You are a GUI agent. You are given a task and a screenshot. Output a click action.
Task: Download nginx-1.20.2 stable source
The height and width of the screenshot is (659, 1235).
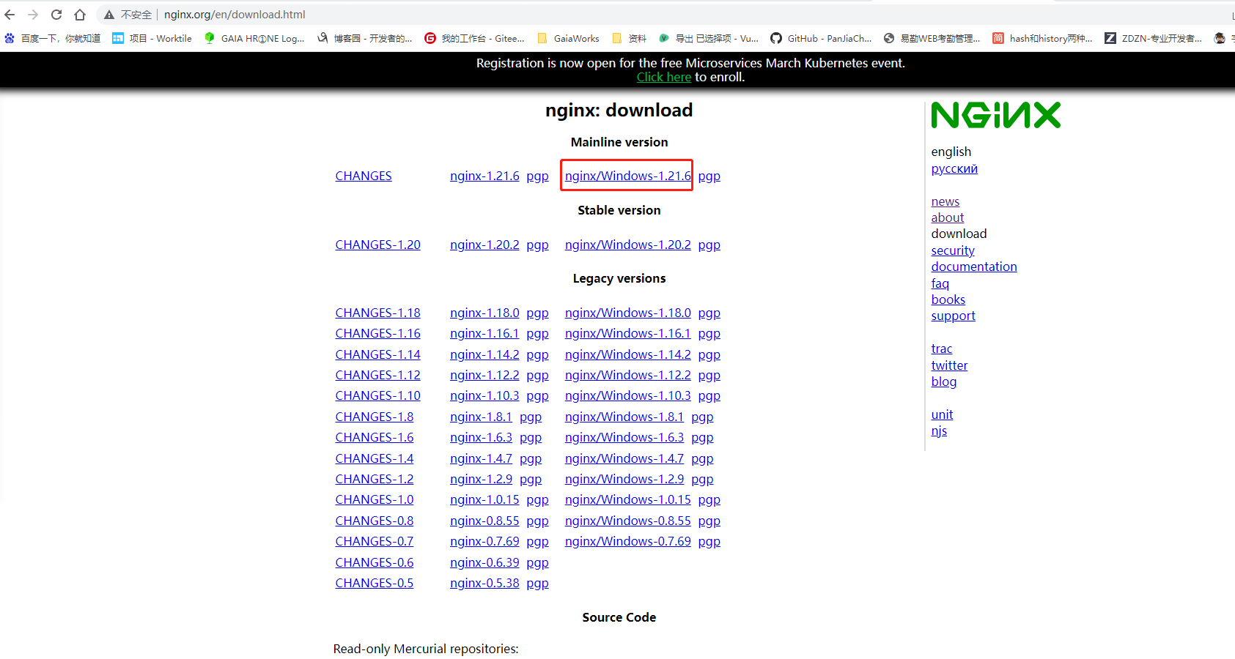tap(484, 245)
